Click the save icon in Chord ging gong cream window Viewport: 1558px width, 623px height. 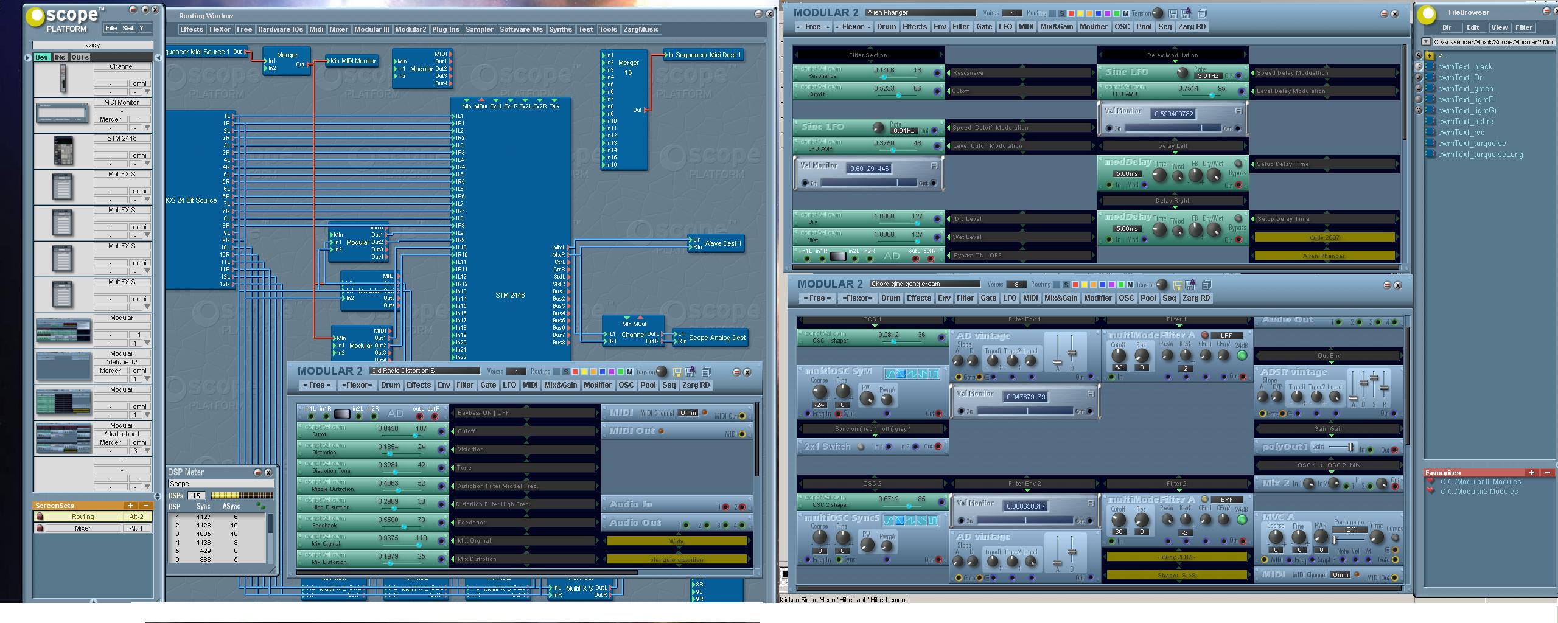pyautogui.click(x=1178, y=285)
